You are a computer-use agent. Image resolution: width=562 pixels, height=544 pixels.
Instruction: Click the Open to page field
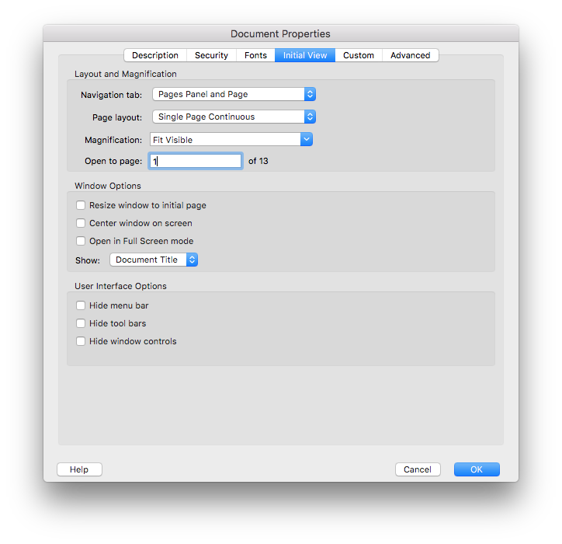[196, 161]
